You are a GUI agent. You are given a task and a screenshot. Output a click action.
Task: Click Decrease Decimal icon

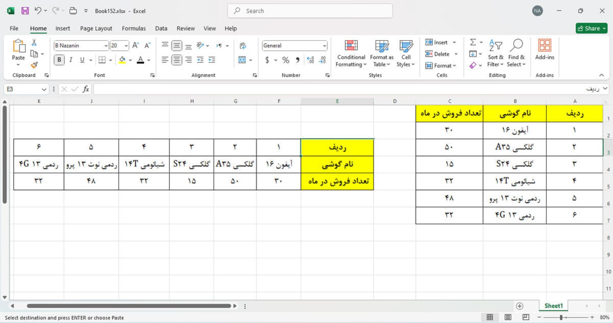click(322, 60)
